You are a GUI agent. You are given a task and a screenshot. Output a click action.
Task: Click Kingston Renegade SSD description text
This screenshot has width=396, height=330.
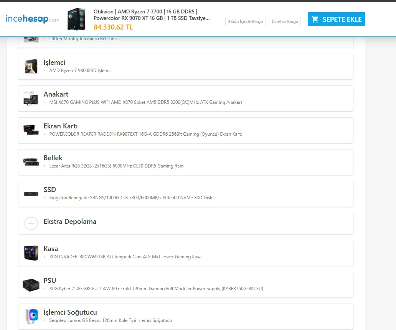tap(130, 197)
